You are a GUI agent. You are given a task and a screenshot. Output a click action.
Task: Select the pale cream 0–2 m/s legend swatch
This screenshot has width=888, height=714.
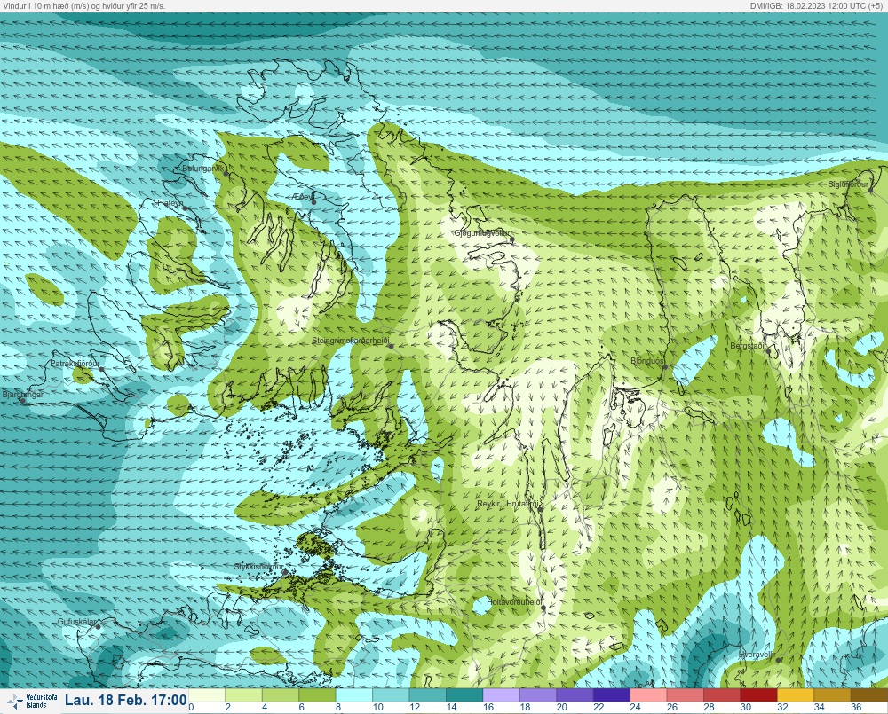click(x=207, y=694)
